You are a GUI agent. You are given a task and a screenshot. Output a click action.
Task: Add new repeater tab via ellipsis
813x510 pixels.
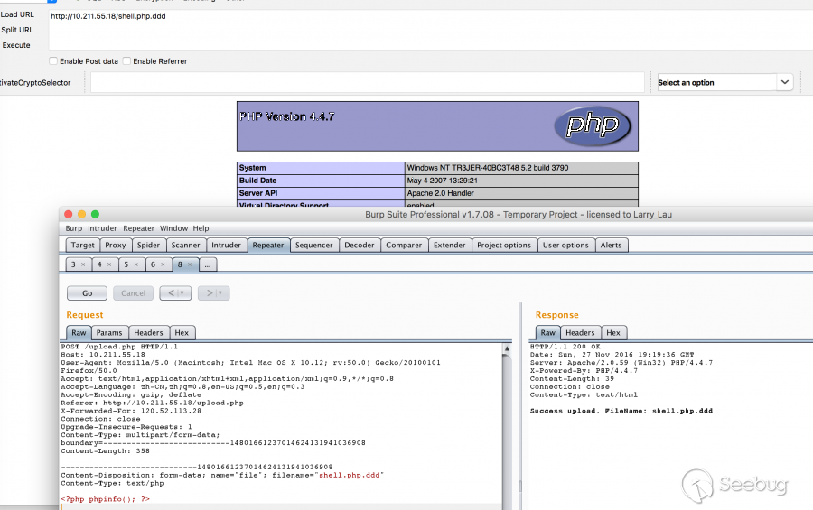pos(208,264)
